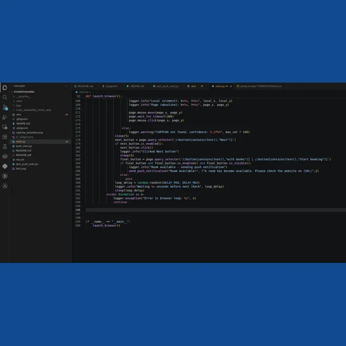Image resolution: width=346 pixels, height=346 pixels.
Task: Click 'page.wait_for_timeout(300)' on line 172
Action: (151, 116)
